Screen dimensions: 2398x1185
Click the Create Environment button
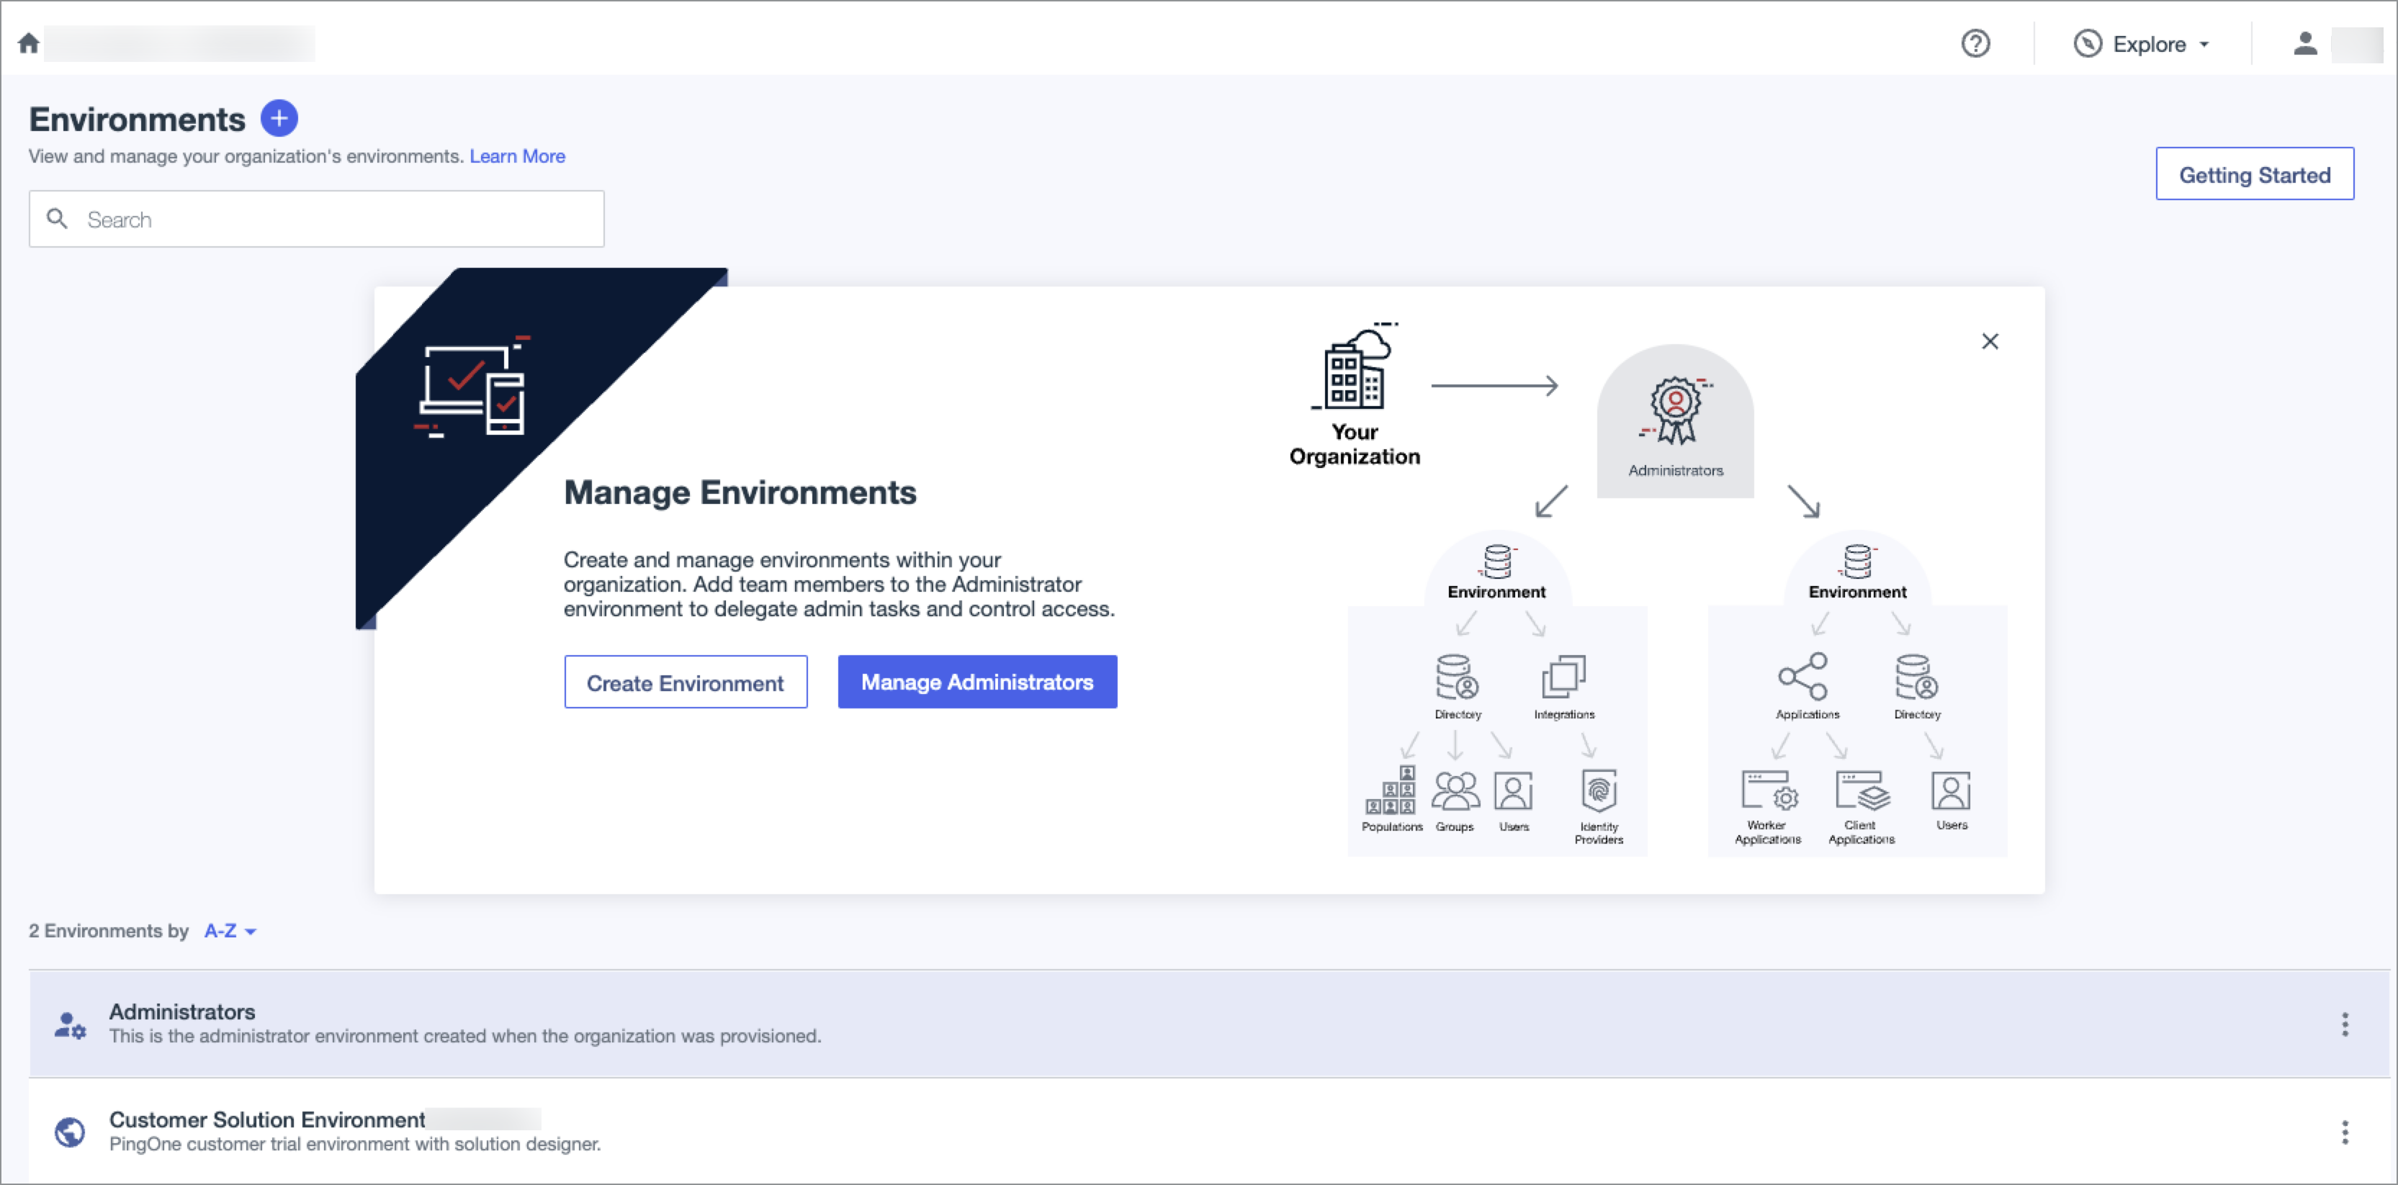coord(685,682)
